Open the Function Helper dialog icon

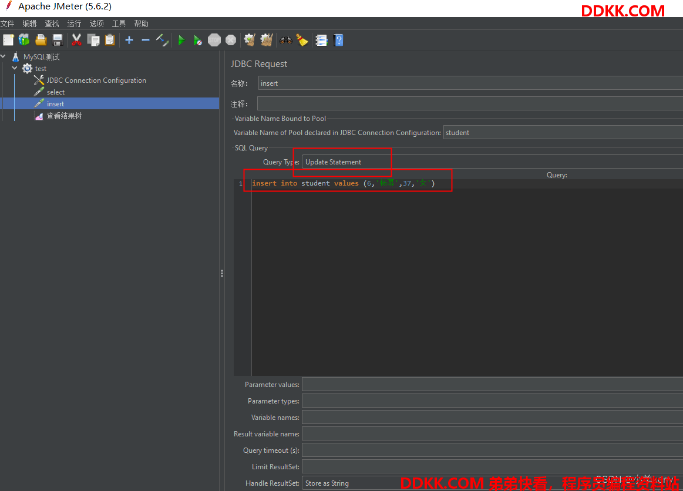pyautogui.click(x=321, y=40)
